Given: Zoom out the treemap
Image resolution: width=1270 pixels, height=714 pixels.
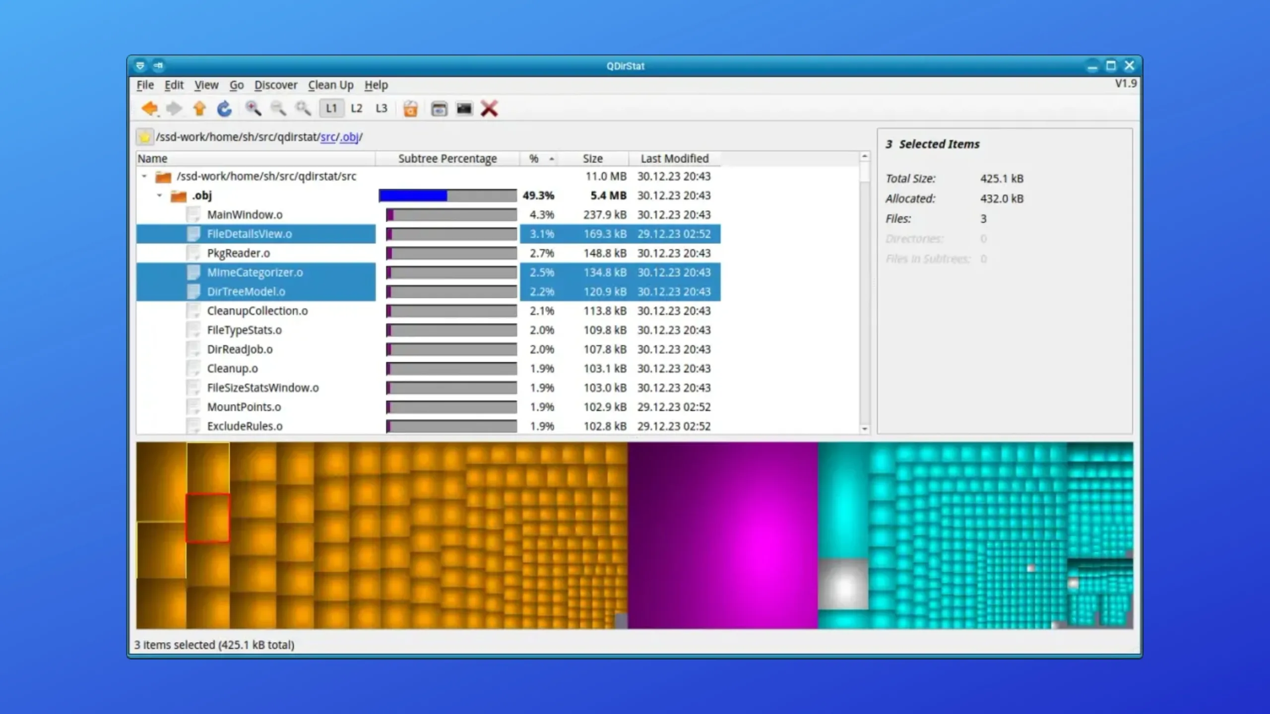Looking at the screenshot, I should click(278, 108).
